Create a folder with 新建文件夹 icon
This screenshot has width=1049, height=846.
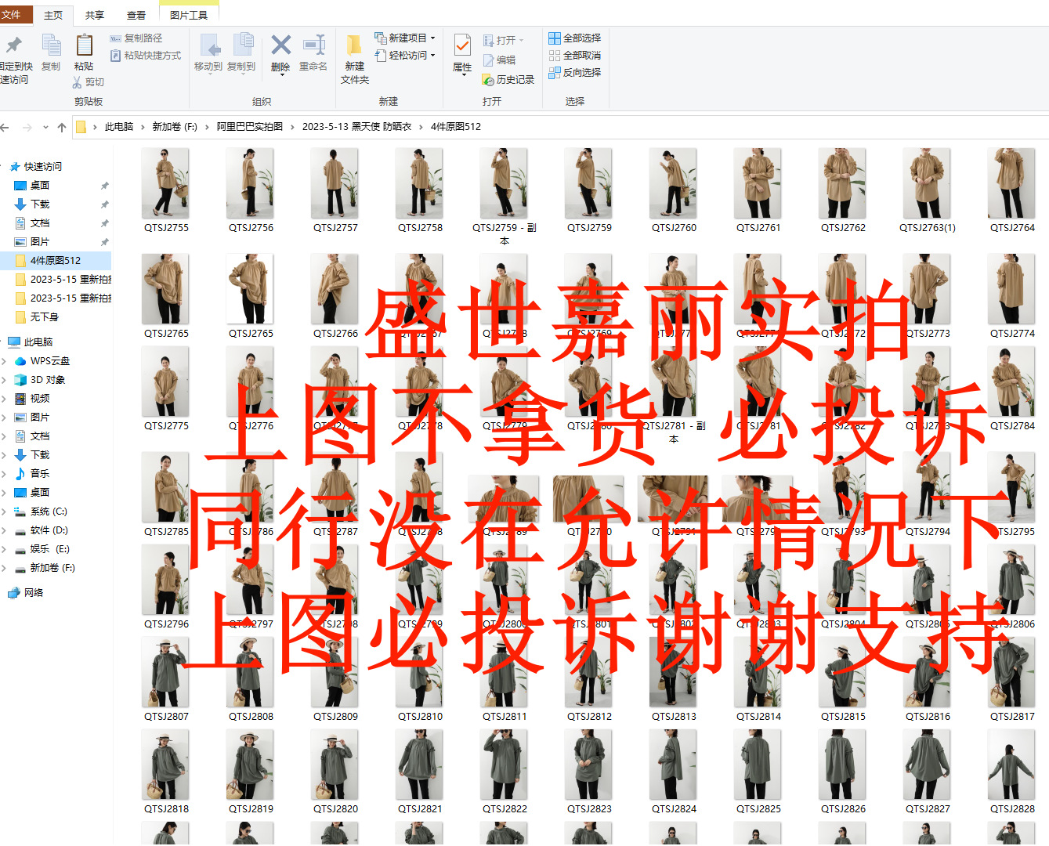coord(355,45)
